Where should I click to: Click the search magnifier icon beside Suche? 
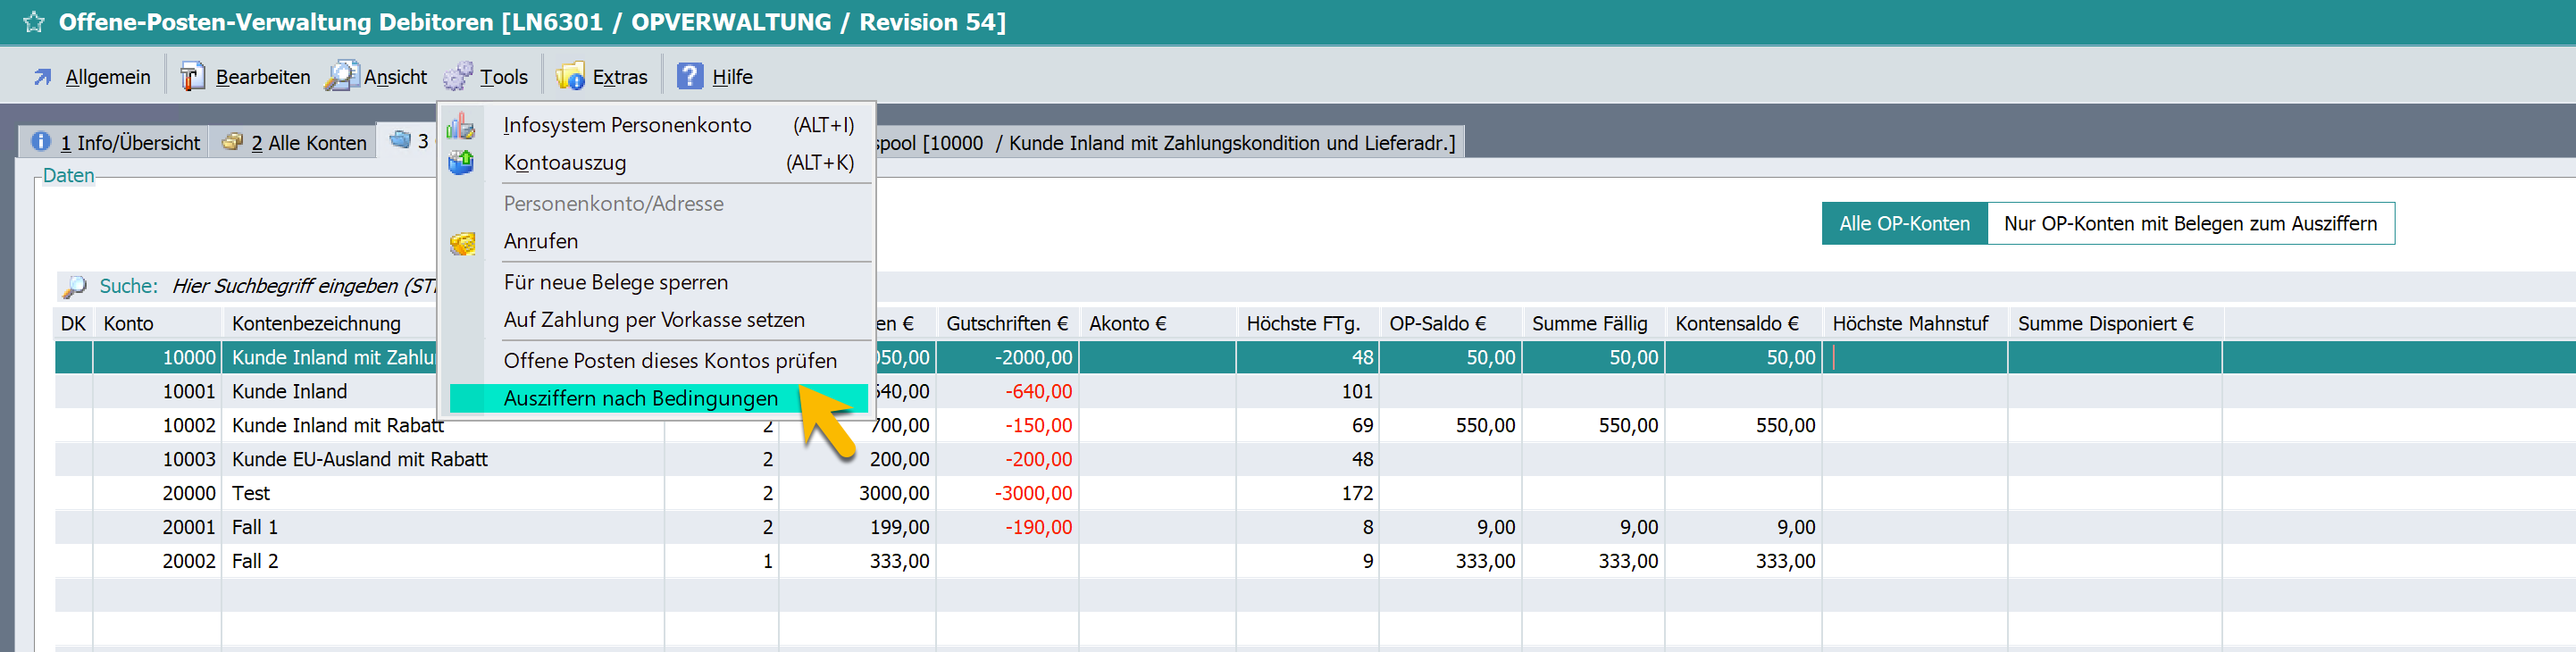tap(75, 287)
